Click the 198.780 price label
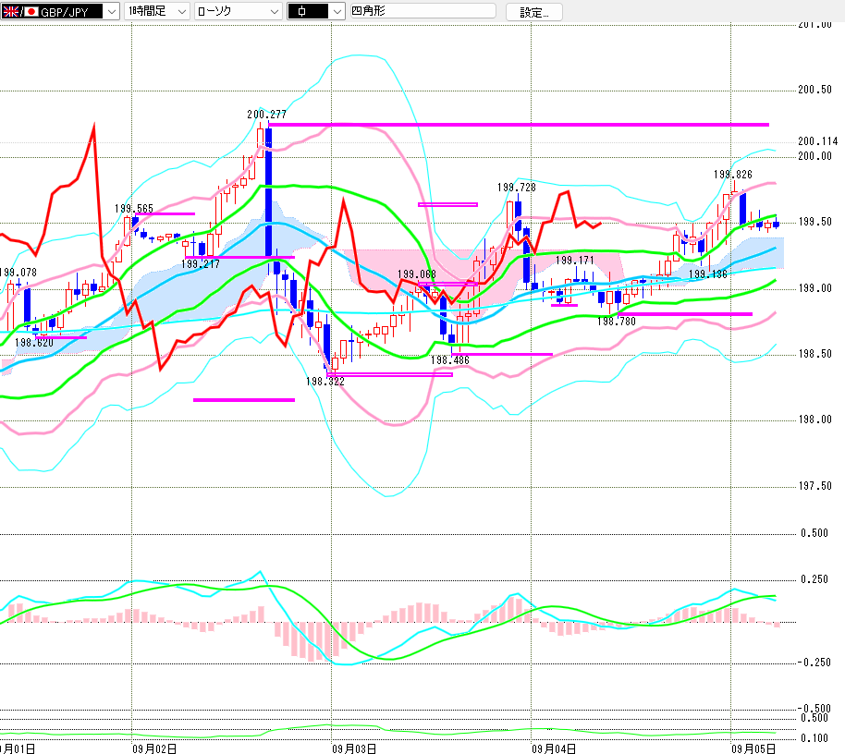The image size is (845, 754). coord(617,322)
